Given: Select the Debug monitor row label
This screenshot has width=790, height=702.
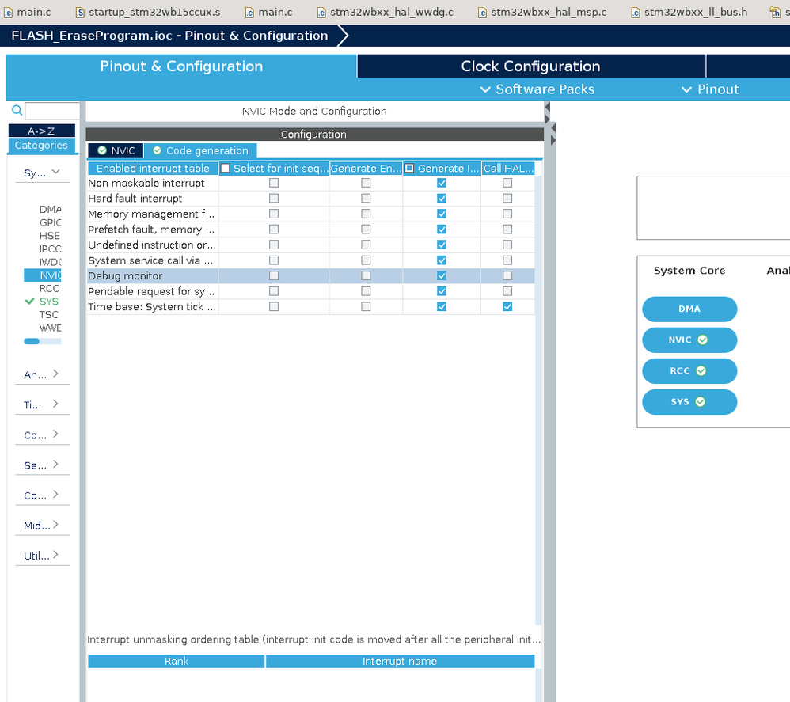Looking at the screenshot, I should (125, 276).
